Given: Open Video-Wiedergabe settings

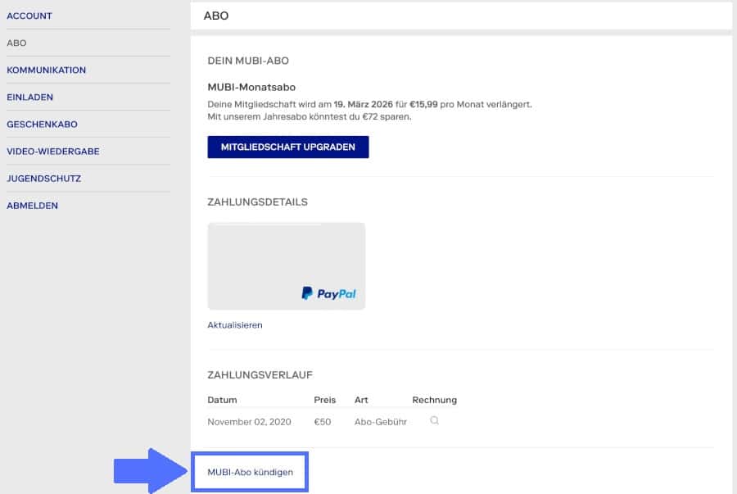Looking at the screenshot, I should pos(52,151).
